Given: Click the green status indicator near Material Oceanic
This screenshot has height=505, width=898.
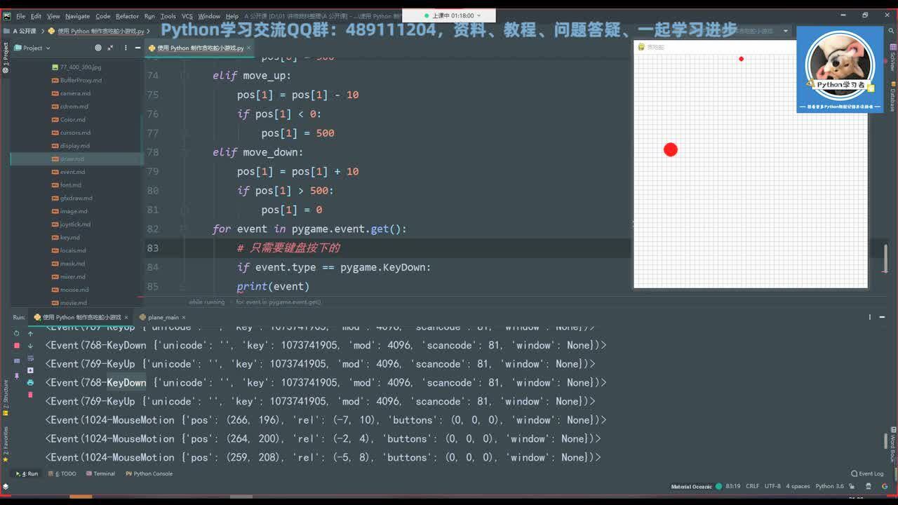Looking at the screenshot, I should tap(717, 485).
